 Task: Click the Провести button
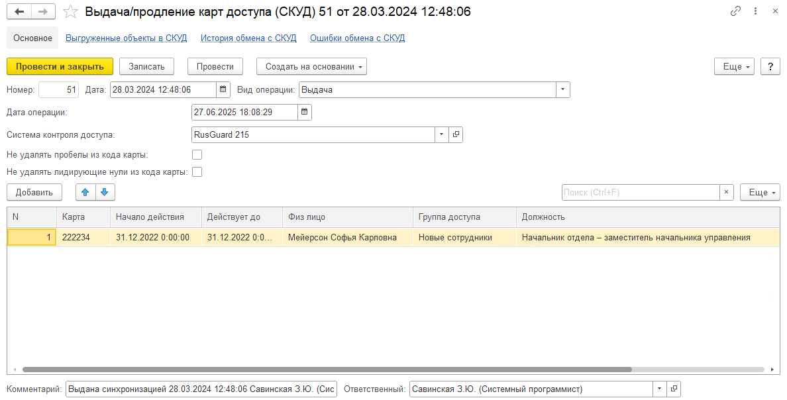pyautogui.click(x=215, y=66)
